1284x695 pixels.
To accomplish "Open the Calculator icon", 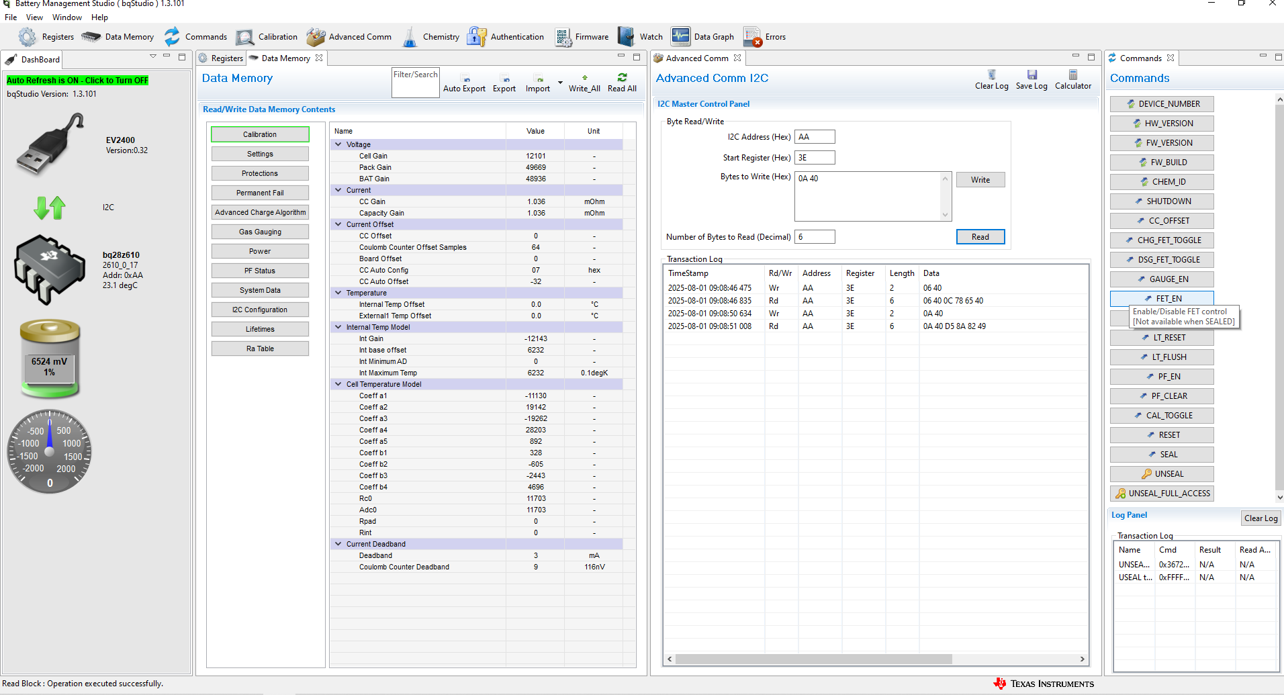I will (x=1073, y=75).
